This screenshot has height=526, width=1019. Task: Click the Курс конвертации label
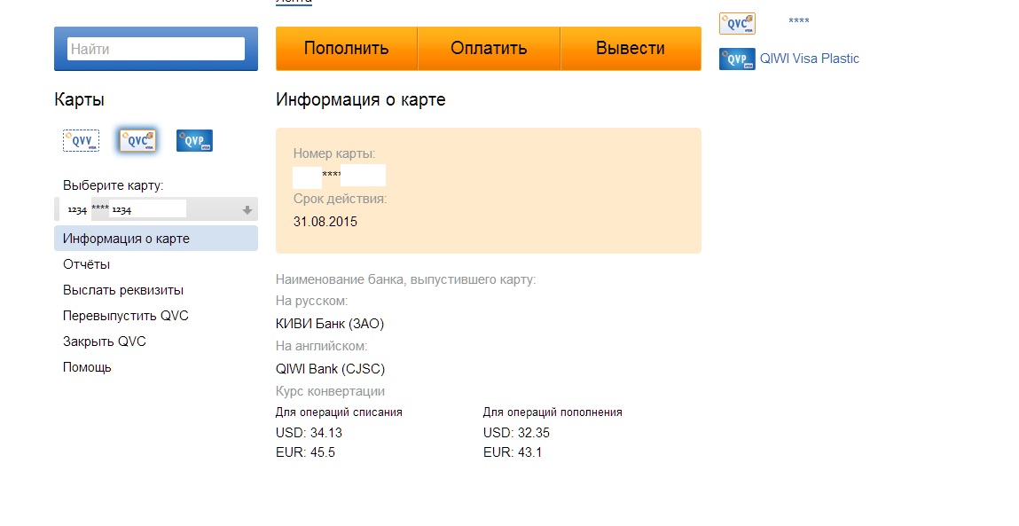coord(330,391)
